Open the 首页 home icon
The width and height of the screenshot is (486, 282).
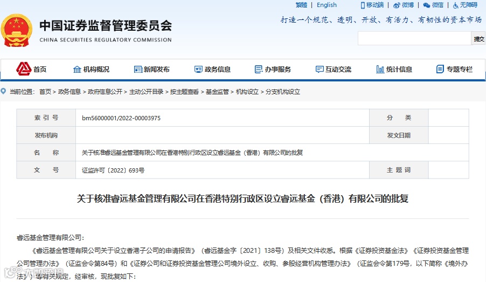coord(24,69)
